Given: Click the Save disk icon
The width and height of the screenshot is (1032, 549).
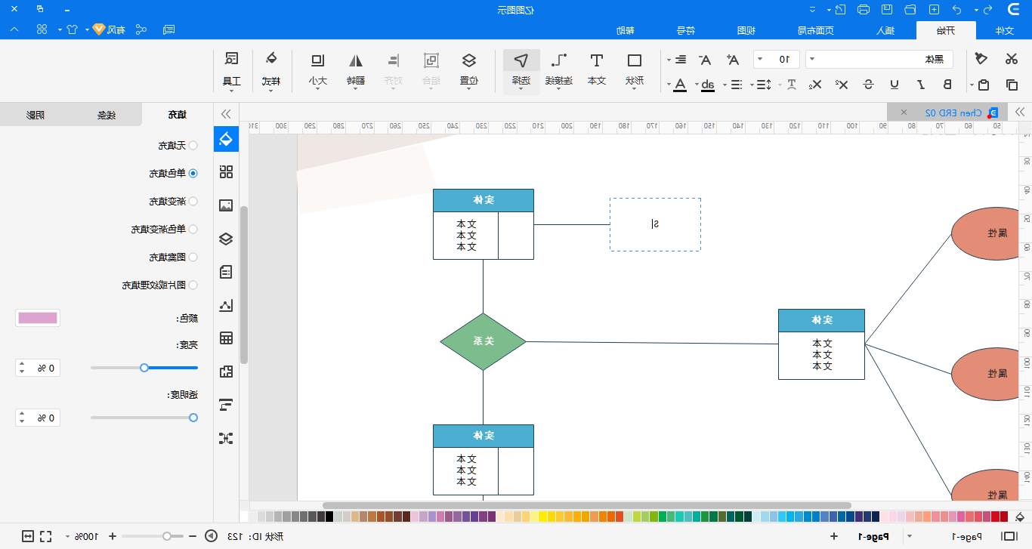Looking at the screenshot, I should (x=888, y=10).
